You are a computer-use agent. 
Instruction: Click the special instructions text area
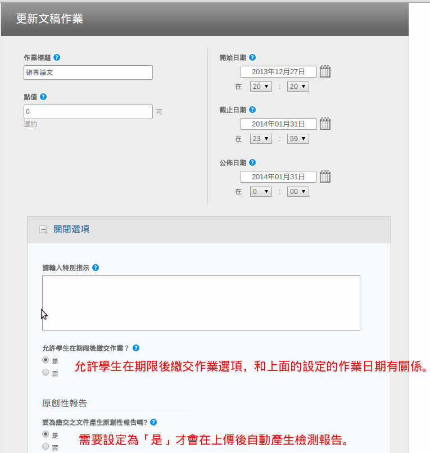(x=201, y=302)
